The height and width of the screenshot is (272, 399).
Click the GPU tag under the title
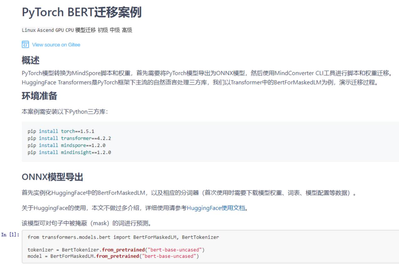(59, 30)
